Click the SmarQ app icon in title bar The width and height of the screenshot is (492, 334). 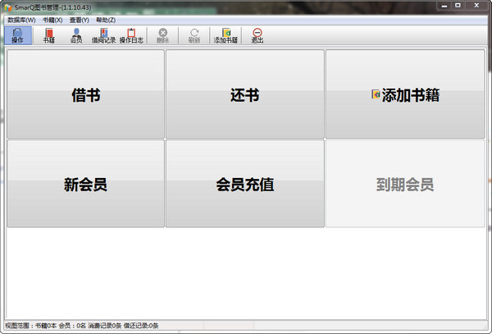pos(7,7)
